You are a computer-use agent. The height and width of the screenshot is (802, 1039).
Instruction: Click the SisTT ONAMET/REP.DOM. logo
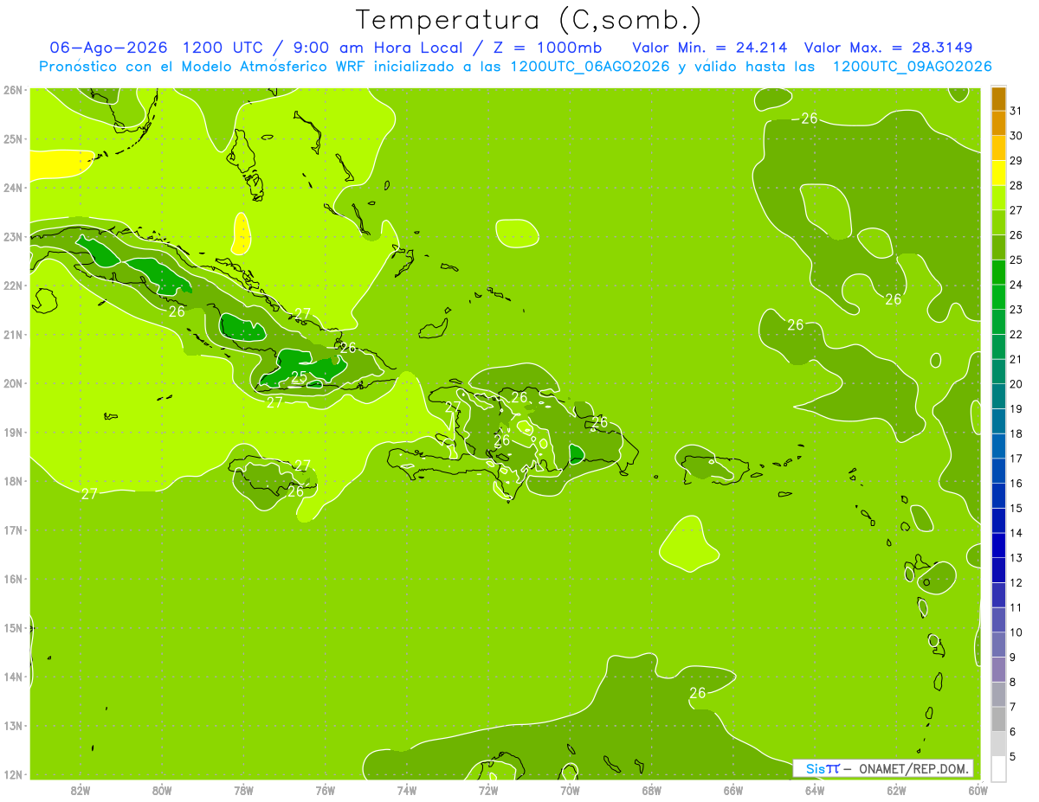pos(882,768)
